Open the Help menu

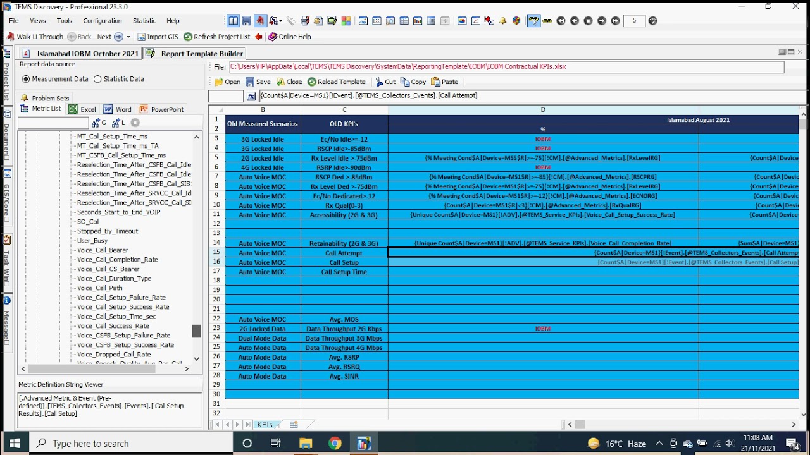173,21
